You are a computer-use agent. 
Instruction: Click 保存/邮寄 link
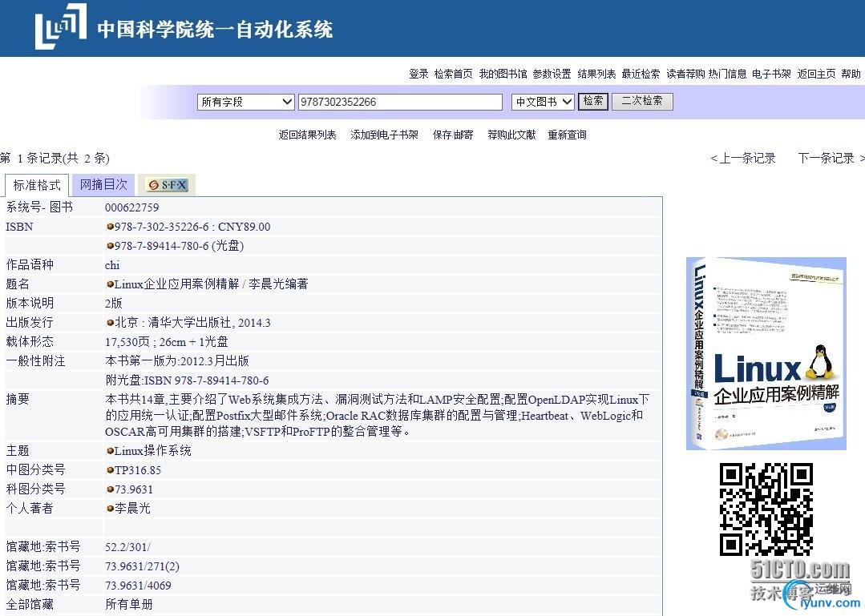[x=453, y=135]
